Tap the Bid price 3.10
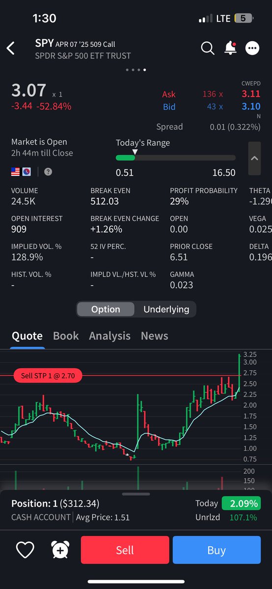The height and width of the screenshot is (589, 272). [x=251, y=107]
